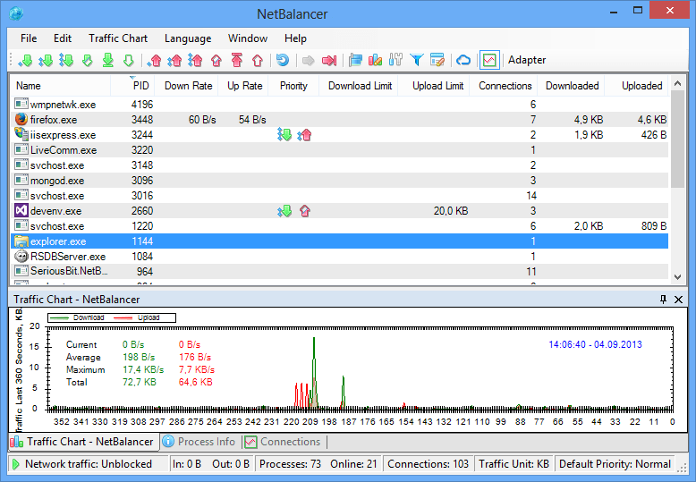Click the colored bar chart toolbar icon

tap(375, 60)
